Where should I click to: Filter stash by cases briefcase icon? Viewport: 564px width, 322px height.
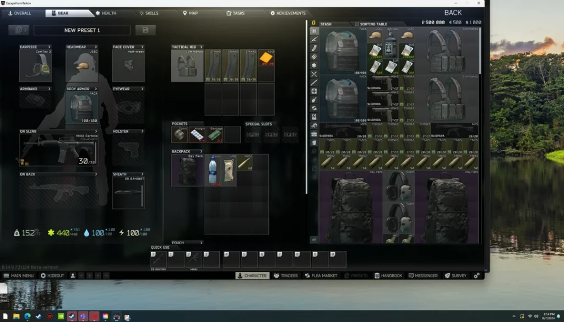(313, 134)
